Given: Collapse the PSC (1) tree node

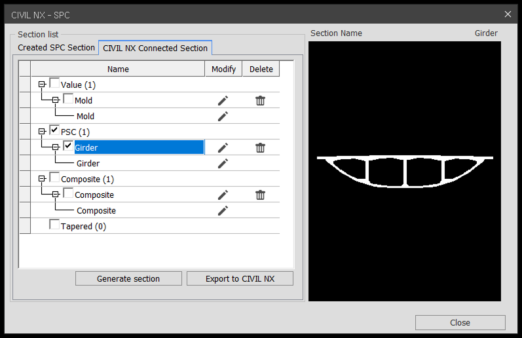Looking at the screenshot, I should 42,132.
